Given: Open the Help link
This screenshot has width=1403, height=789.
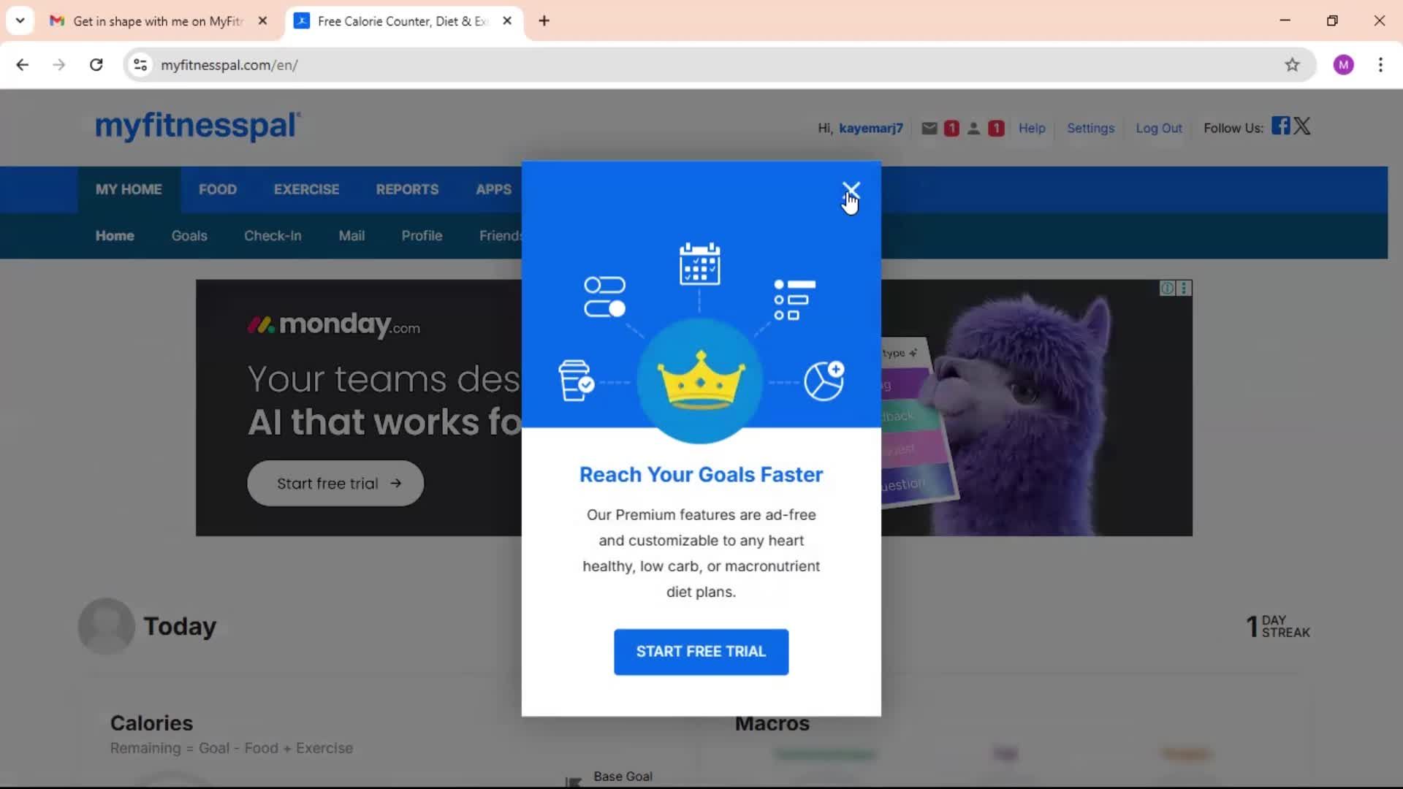Looking at the screenshot, I should 1032,129.
